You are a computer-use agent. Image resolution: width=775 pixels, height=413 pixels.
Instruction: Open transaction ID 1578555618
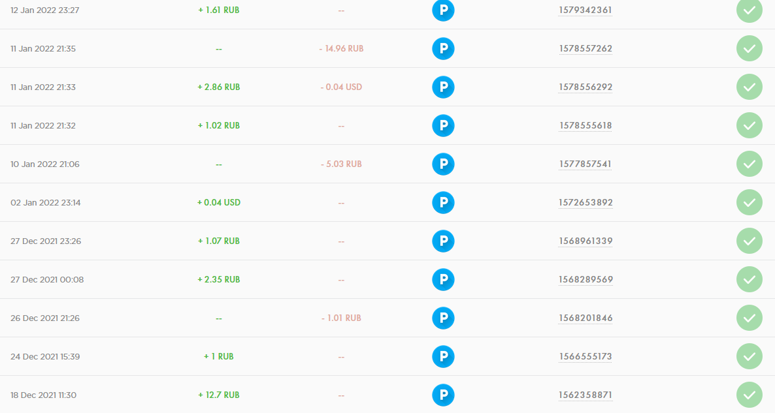585,125
